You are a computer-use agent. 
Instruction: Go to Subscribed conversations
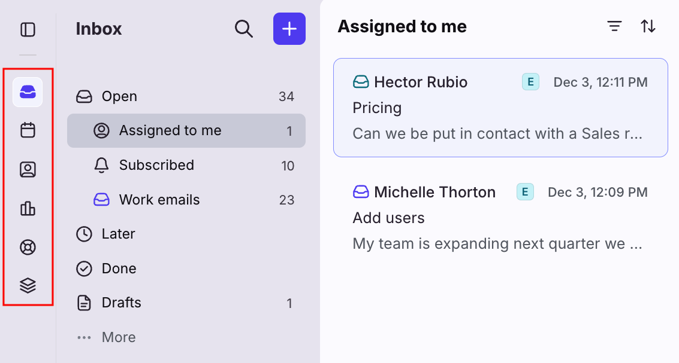pos(156,165)
